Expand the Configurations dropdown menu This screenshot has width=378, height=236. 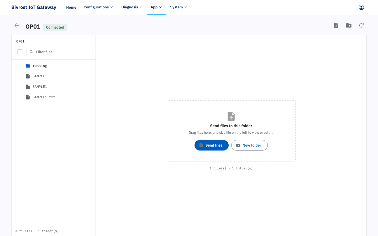(98, 7)
